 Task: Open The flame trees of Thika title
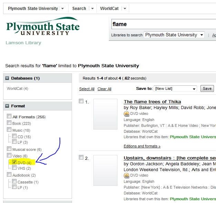152,102
